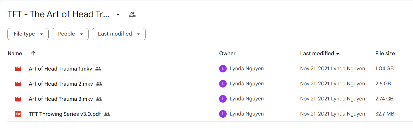
Task: Click video icon for Art of Head Trauma 1.mkv
Action: (x=18, y=69)
